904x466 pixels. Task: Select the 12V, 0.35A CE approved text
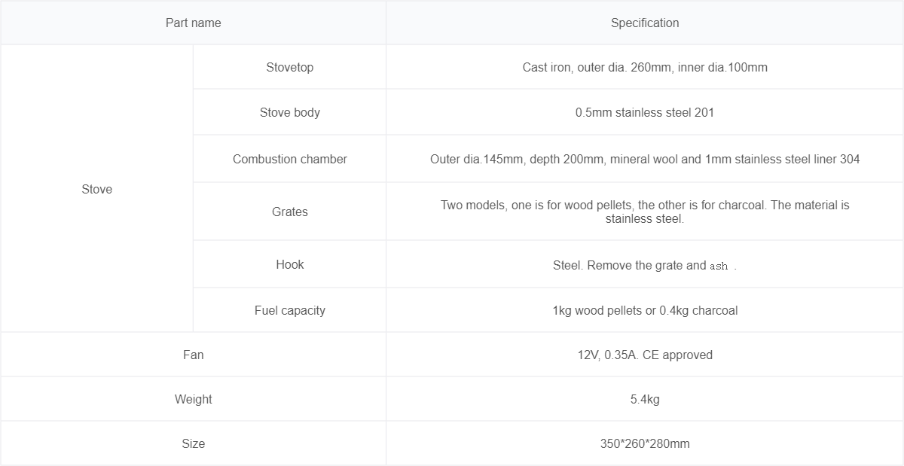tap(645, 355)
